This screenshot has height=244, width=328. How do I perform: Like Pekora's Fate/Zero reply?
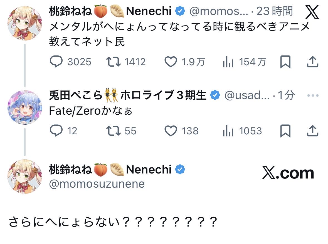pos(171,131)
